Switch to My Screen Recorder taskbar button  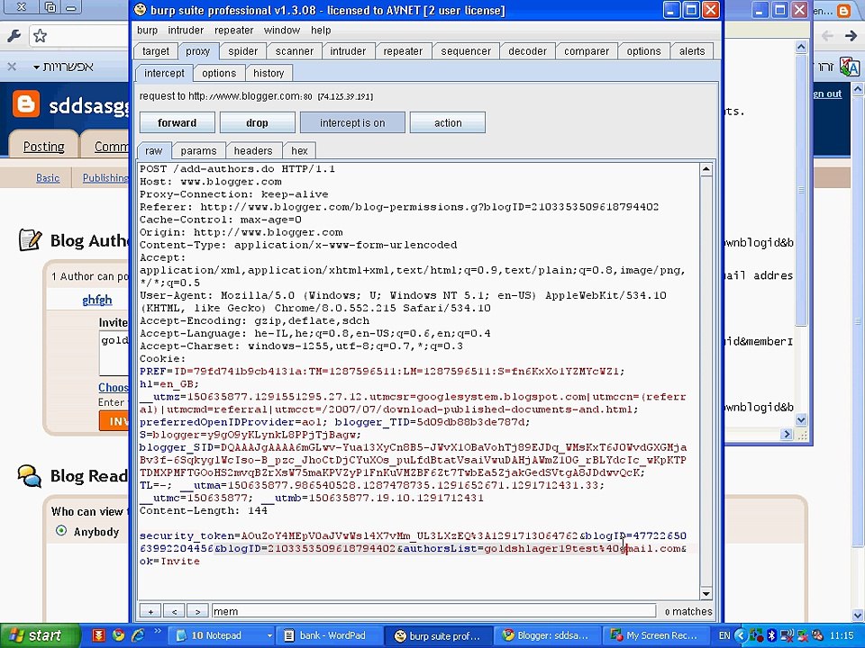coord(656,635)
